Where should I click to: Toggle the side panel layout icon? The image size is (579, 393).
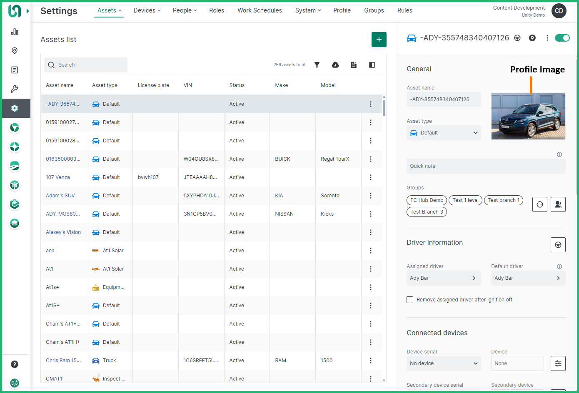(x=372, y=65)
